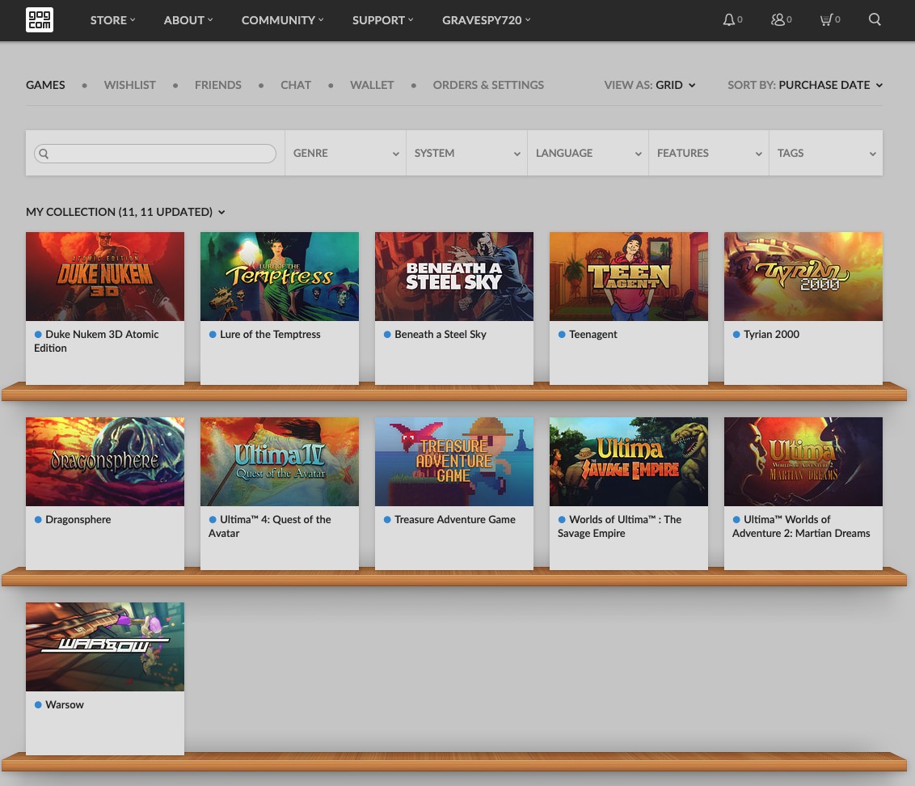The image size is (915, 786).
Task: Expand the LANGUAGE filter
Action: [x=588, y=153]
